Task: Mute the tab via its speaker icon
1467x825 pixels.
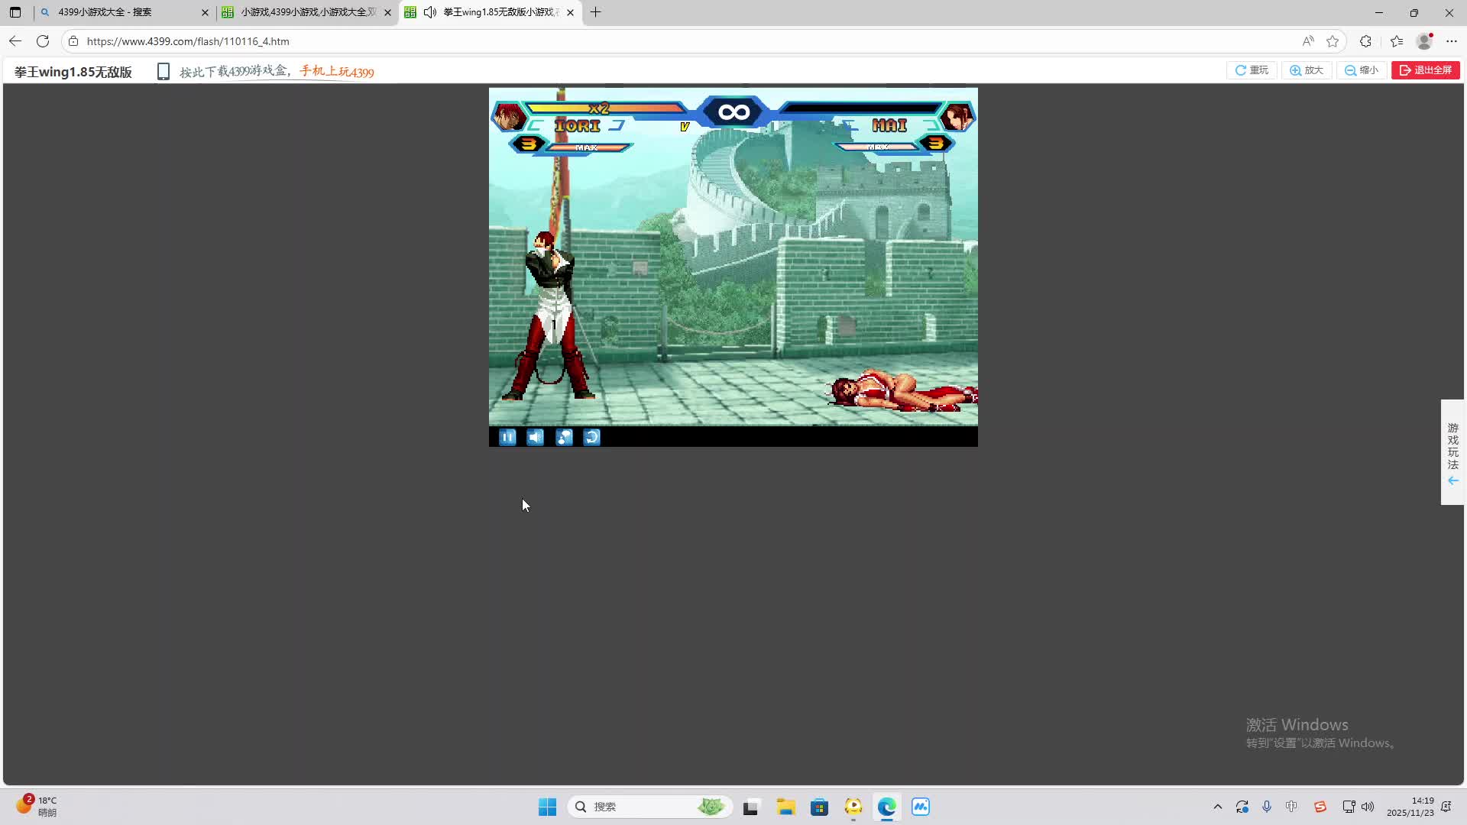Action: [430, 12]
